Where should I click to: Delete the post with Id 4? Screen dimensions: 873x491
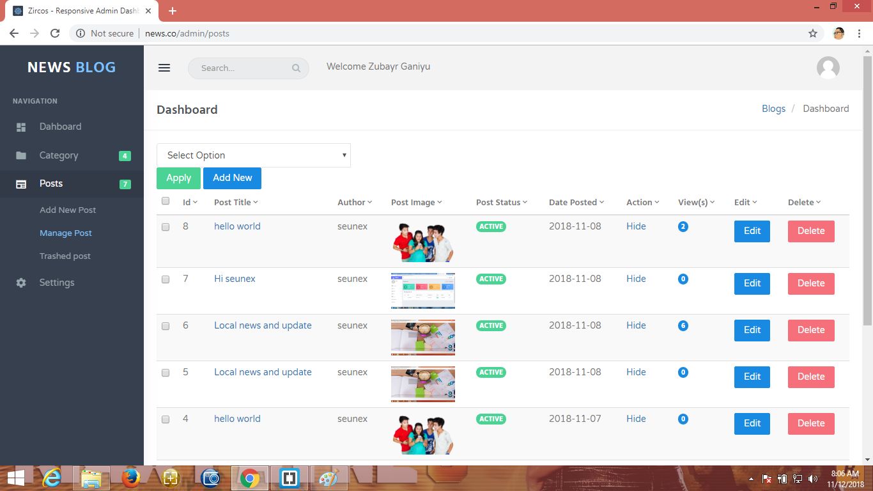click(811, 423)
